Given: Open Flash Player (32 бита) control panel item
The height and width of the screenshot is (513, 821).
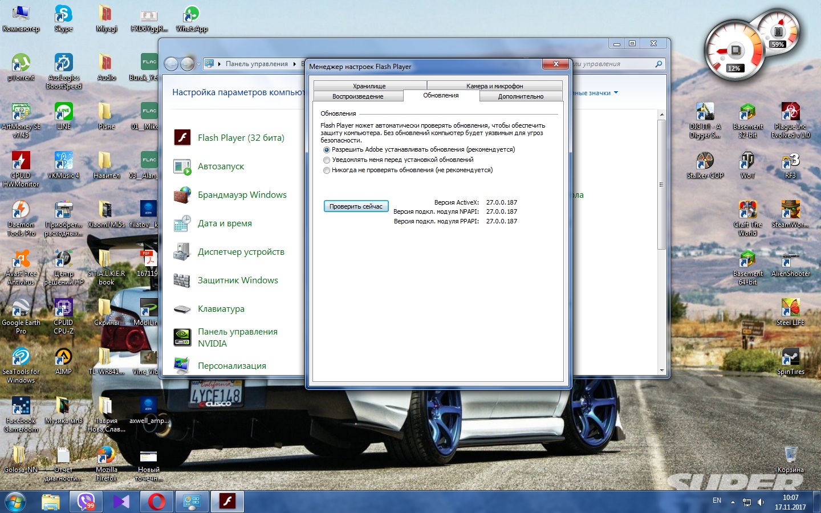Looking at the screenshot, I should 182,137.
